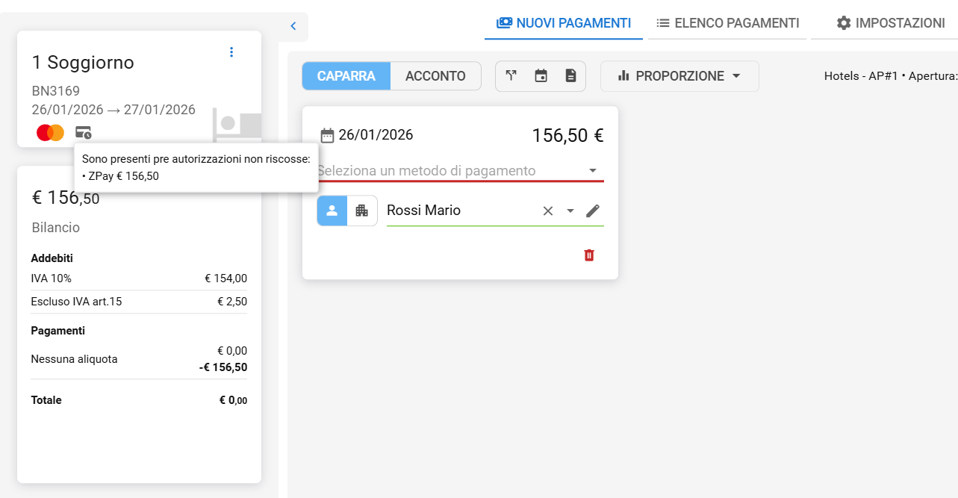Go to the IMPOSTAZIONI tab
Image resolution: width=958 pixels, height=498 pixels.
(x=891, y=23)
